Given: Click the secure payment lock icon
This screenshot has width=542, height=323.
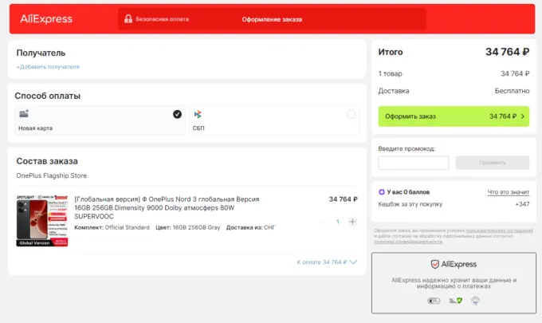Looking at the screenshot, I should tap(128, 19).
